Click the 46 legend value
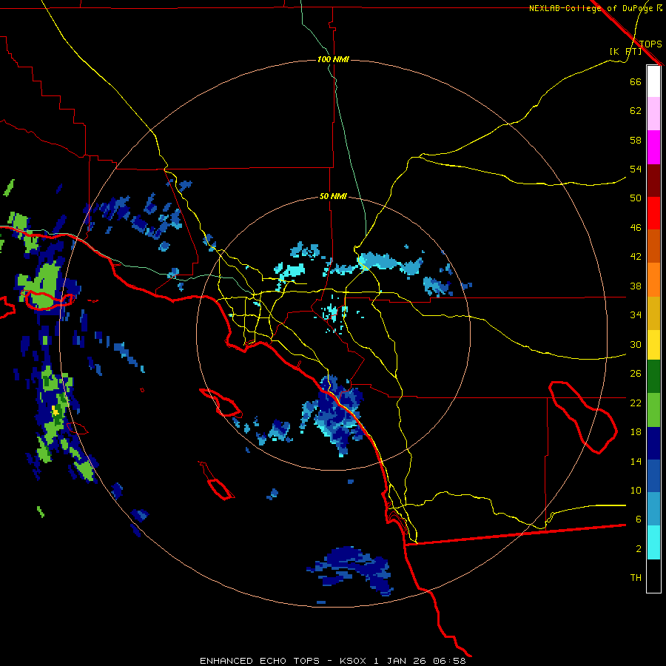Screen dimensions: 666x666 click(636, 228)
